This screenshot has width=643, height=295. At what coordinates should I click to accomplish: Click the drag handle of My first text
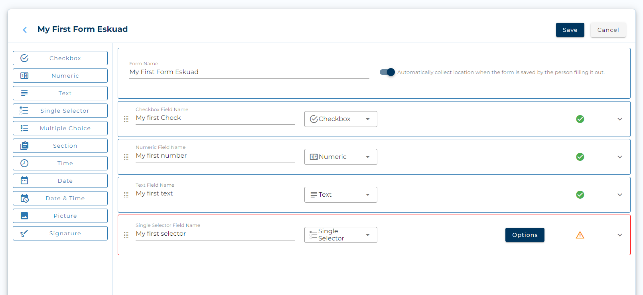point(126,195)
